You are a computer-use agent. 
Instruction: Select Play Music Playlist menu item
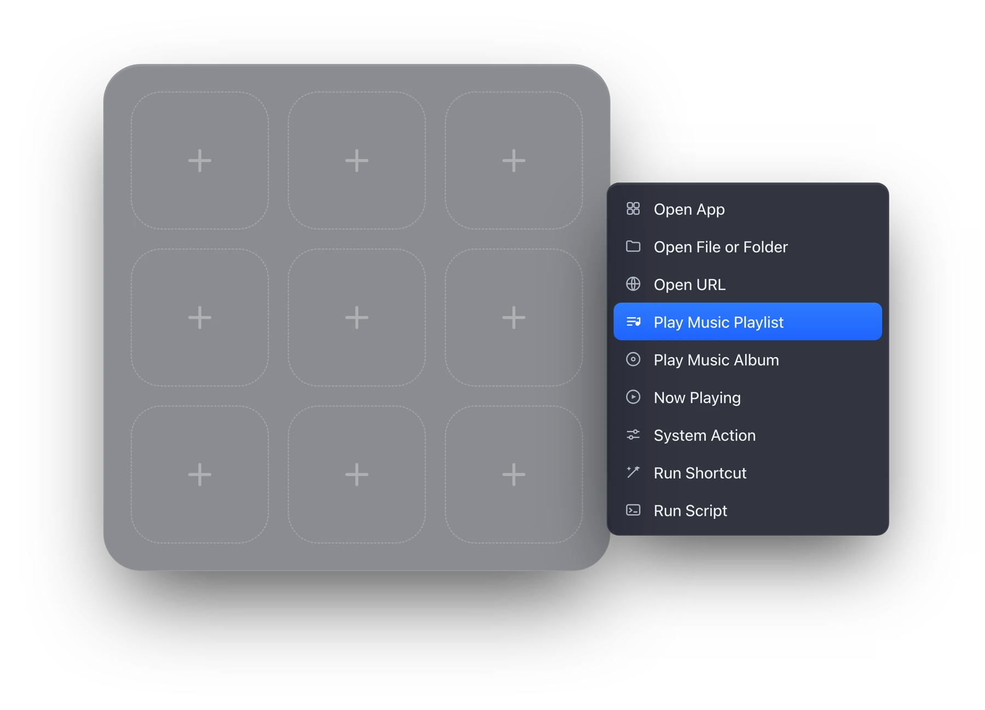748,322
